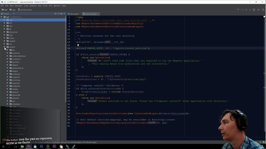Click the 'composer install' validation comment line
Image resolution: width=266 pixels, height=149 pixels.
(x=100, y=86)
